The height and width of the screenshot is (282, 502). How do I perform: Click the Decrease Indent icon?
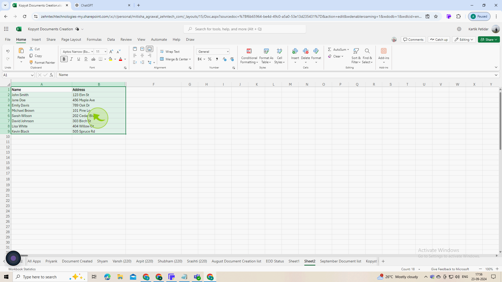[x=135, y=62]
